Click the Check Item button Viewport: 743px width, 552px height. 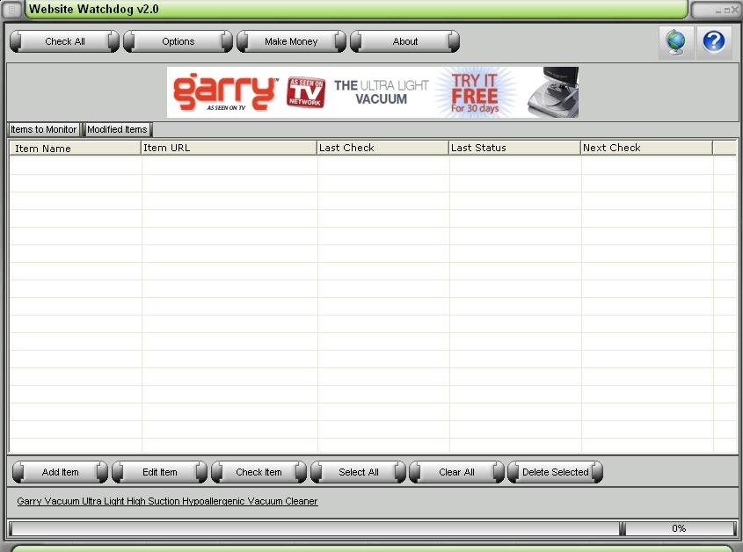click(x=259, y=472)
